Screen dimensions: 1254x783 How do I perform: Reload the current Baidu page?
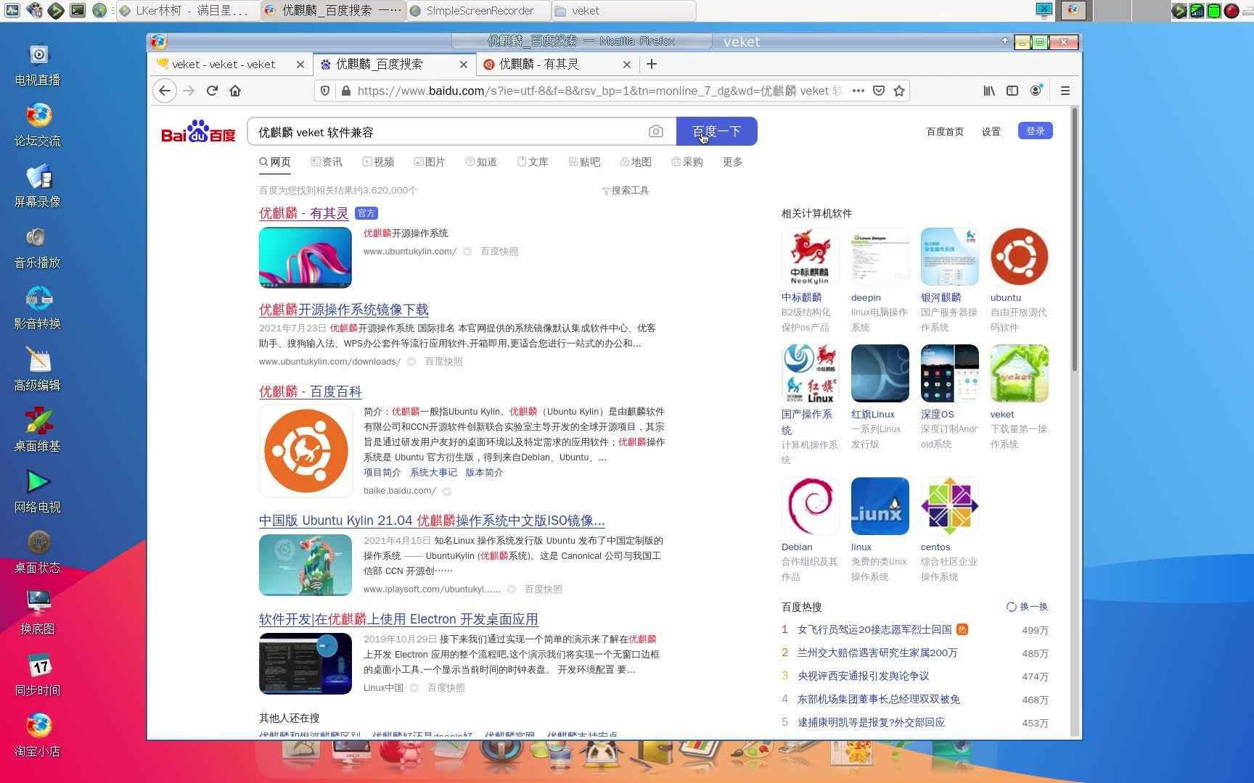point(212,91)
